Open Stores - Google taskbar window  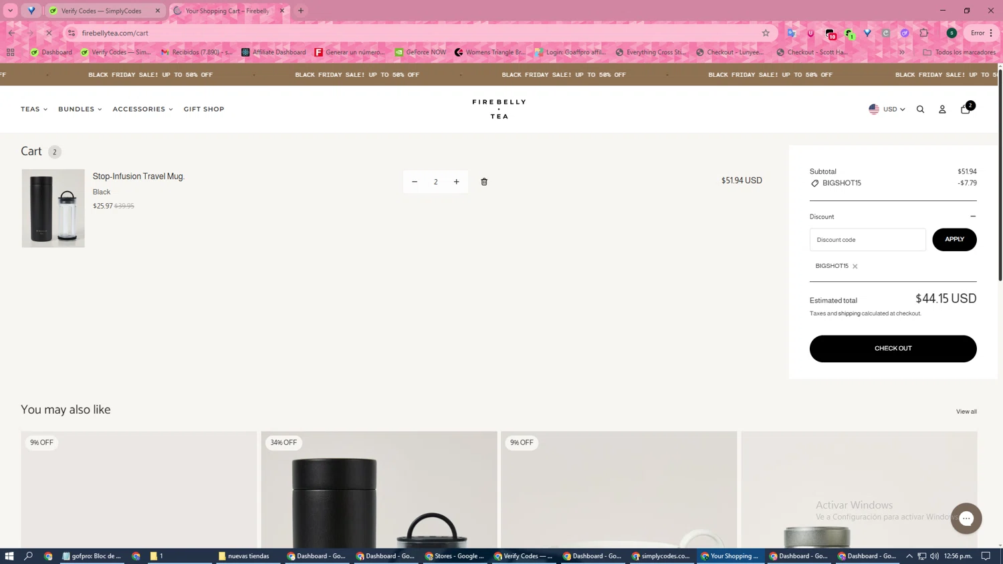(455, 556)
